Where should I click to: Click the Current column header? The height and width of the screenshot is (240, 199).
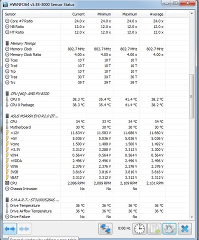point(73,14)
